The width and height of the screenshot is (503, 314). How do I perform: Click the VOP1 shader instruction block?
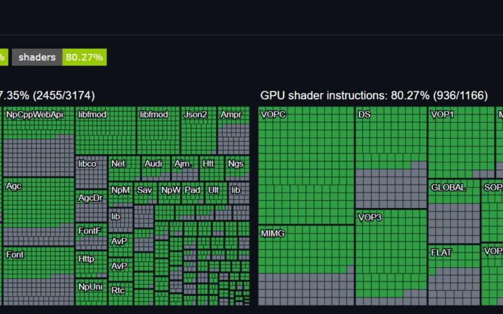(x=461, y=142)
